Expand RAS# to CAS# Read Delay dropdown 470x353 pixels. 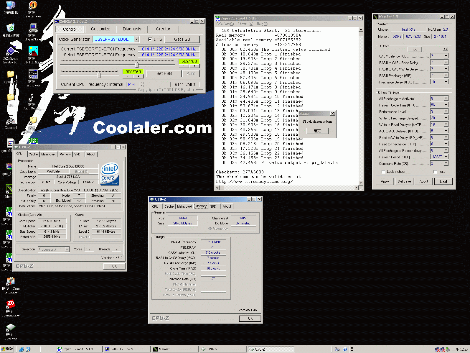446,63
